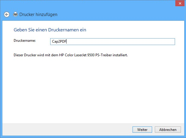Click the Druckername: label
The height and width of the screenshot is (138, 186).
coord(25,41)
